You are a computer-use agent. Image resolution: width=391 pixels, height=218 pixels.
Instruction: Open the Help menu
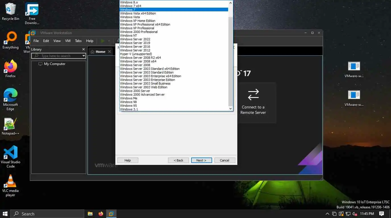90,41
